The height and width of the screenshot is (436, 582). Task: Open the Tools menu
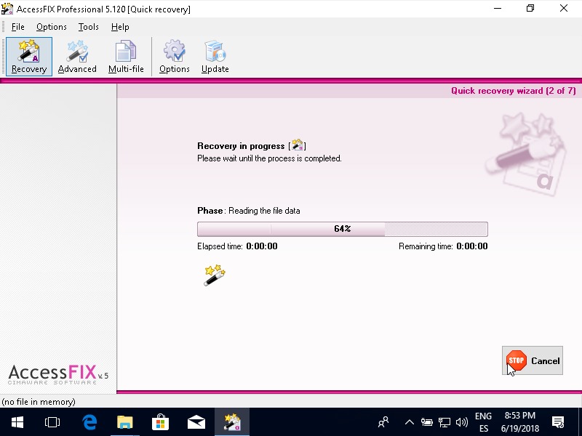[x=89, y=27]
